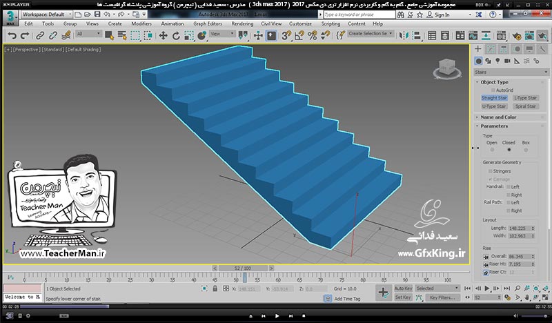Open the key mode Selected dropdown
Image resolution: width=552 pixels, height=323 pixels.
pos(437,288)
